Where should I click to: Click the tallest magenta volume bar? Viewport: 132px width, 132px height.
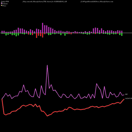coord(43,28)
